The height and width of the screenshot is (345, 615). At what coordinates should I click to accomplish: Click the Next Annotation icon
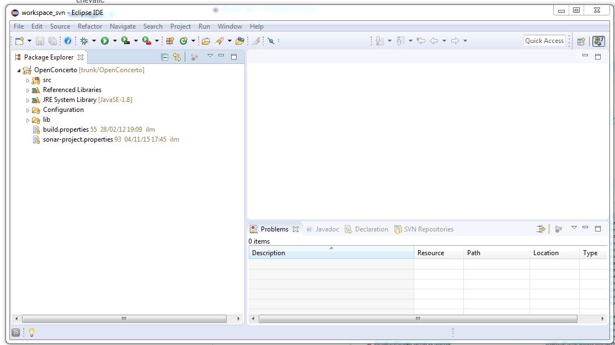tap(379, 41)
